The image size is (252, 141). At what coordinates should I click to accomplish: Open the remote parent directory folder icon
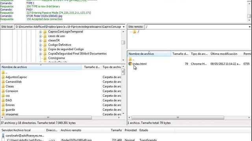[x=130, y=59]
